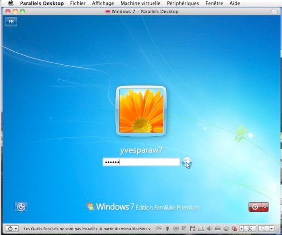Expand the arrow beside the tools button
Screen dimensions: 282x235
[241, 229]
